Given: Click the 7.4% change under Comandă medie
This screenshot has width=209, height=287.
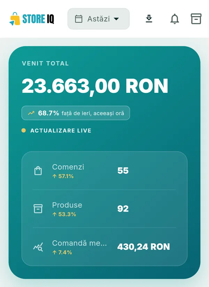Looking at the screenshot, I should pos(62,252).
